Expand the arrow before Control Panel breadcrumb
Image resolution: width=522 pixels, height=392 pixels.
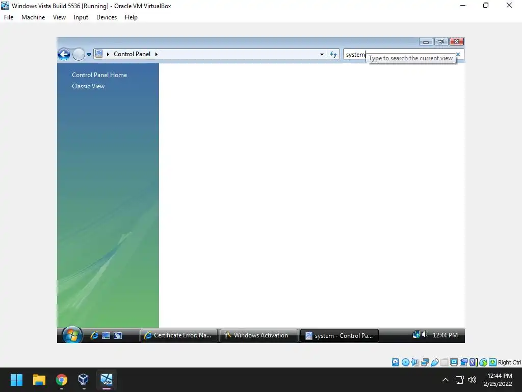(x=108, y=54)
